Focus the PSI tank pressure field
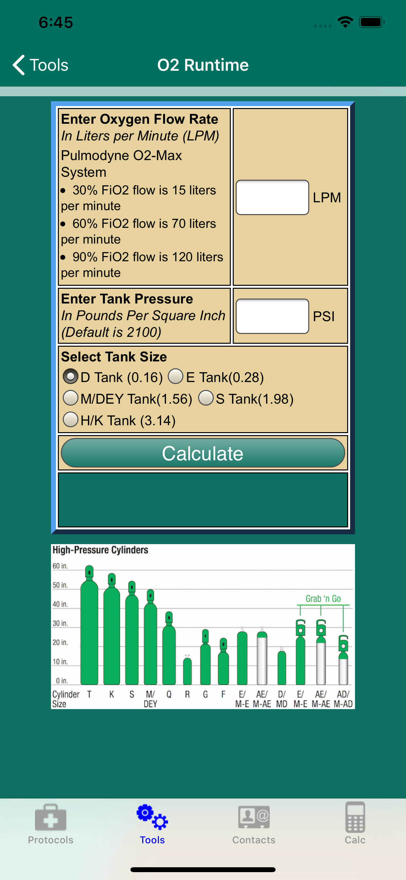This screenshot has height=880, width=406. pos(272,316)
